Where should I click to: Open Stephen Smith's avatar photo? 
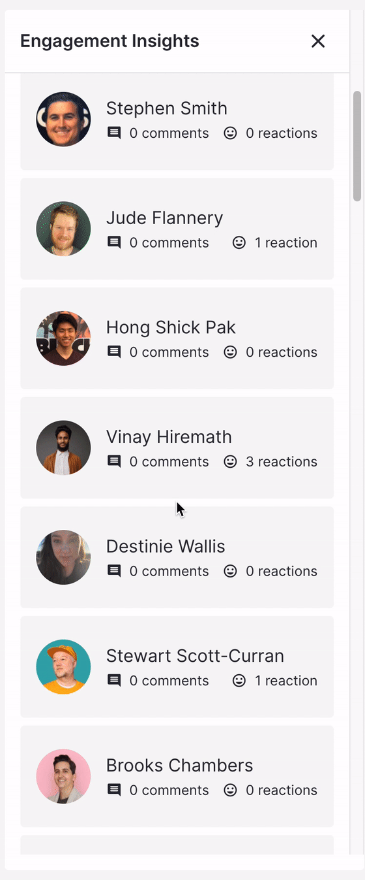(x=63, y=119)
